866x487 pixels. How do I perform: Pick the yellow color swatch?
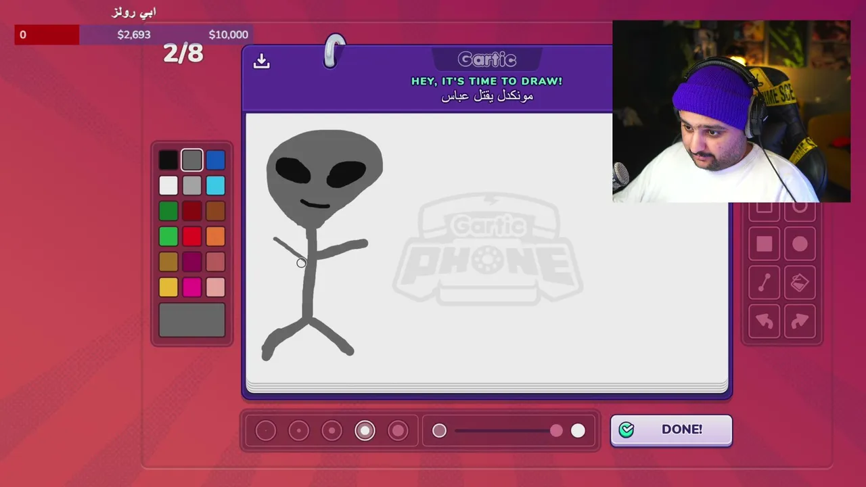tap(168, 287)
